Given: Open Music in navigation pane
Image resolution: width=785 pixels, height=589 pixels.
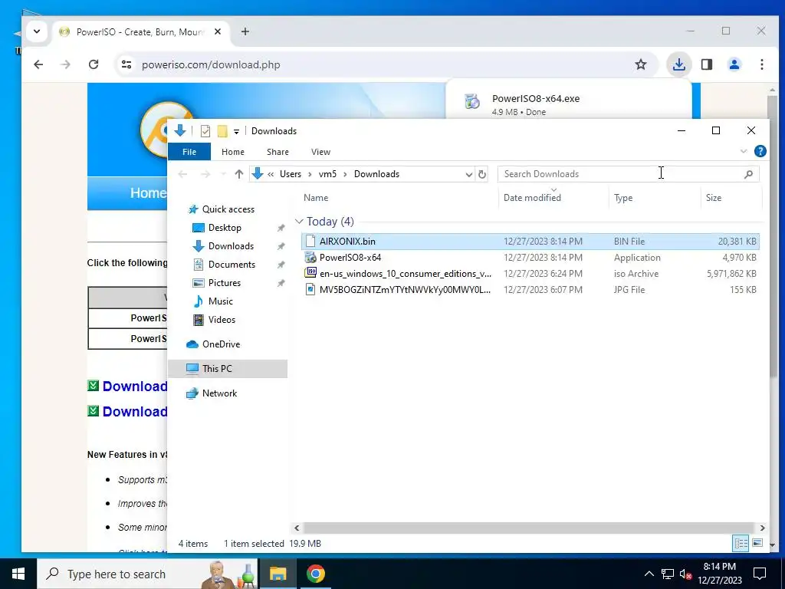Looking at the screenshot, I should click(x=220, y=301).
